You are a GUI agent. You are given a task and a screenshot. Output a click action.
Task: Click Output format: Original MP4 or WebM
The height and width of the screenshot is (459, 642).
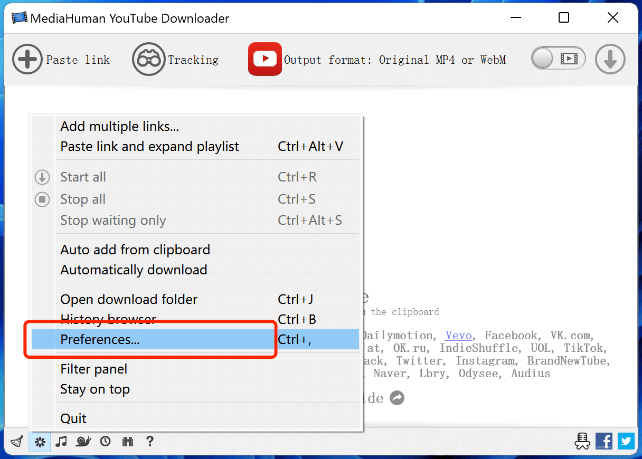pos(394,60)
